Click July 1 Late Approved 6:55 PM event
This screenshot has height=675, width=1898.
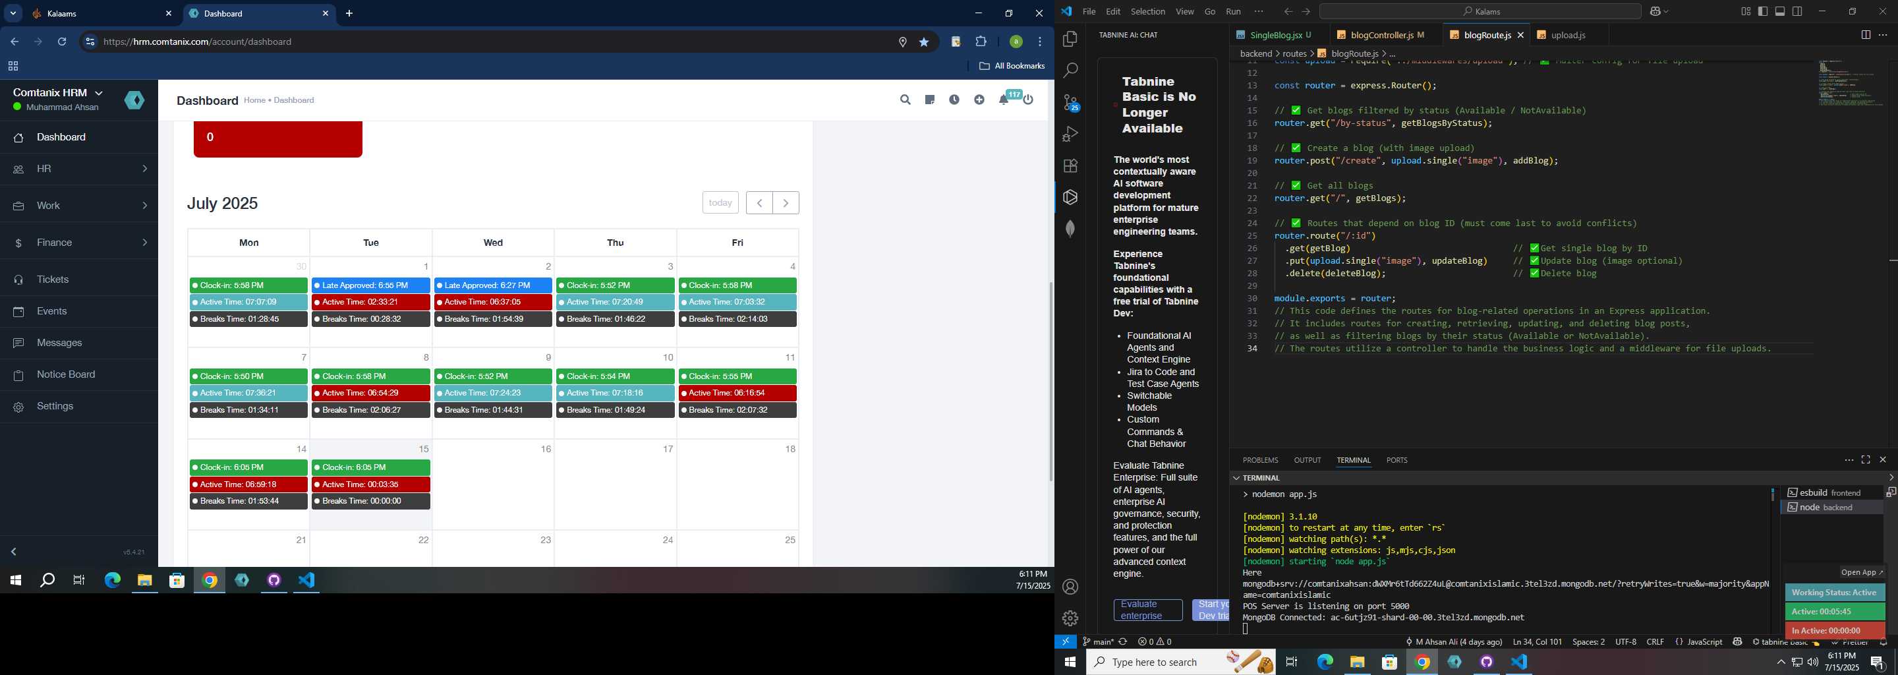point(370,285)
